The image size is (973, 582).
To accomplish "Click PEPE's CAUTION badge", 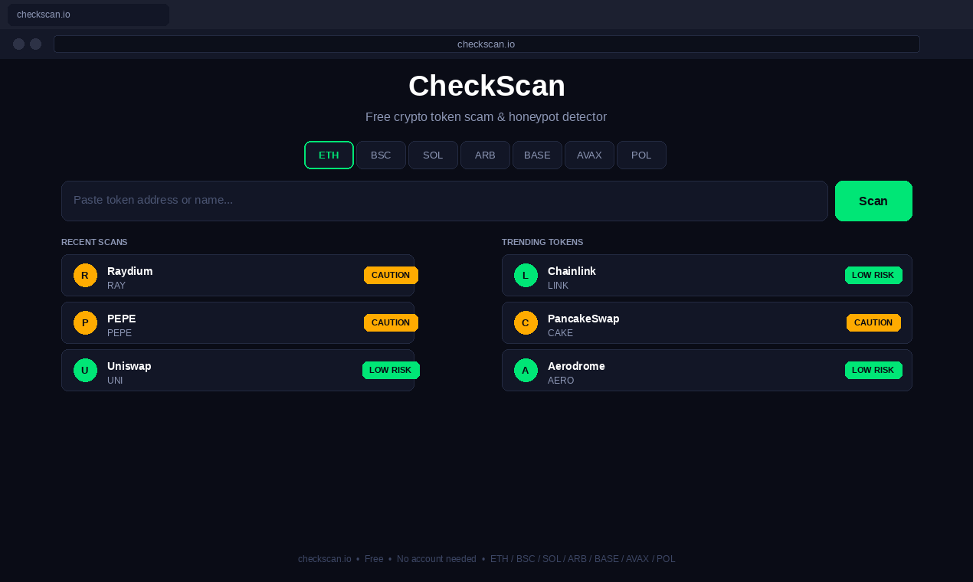I will pos(391,322).
